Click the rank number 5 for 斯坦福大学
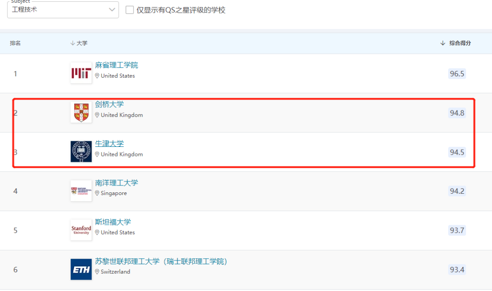Viewport: 492px width, 291px height. [15, 231]
